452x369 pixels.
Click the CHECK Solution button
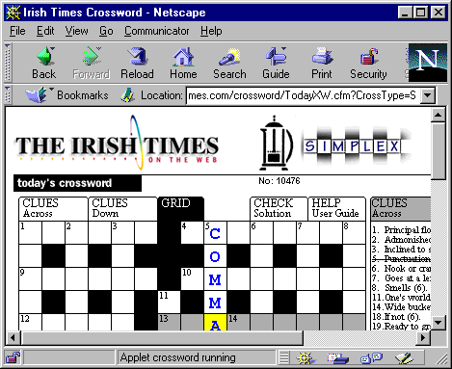[x=279, y=208]
